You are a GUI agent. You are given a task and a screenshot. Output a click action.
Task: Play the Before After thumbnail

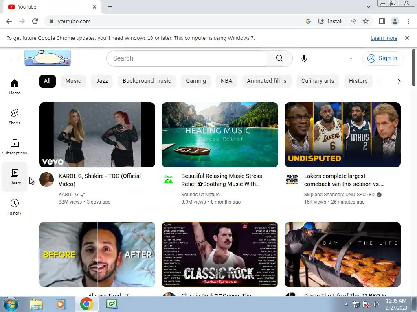click(x=97, y=254)
